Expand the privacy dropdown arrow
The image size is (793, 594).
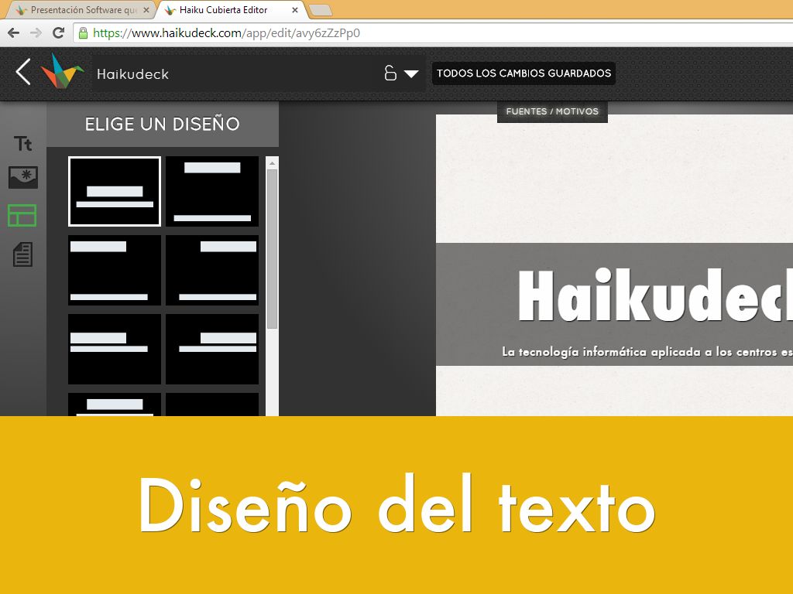tap(411, 74)
